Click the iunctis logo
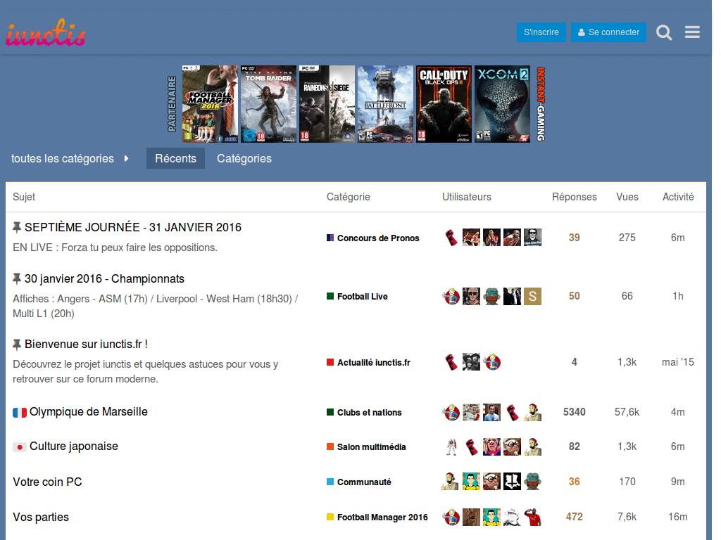 coord(46,33)
